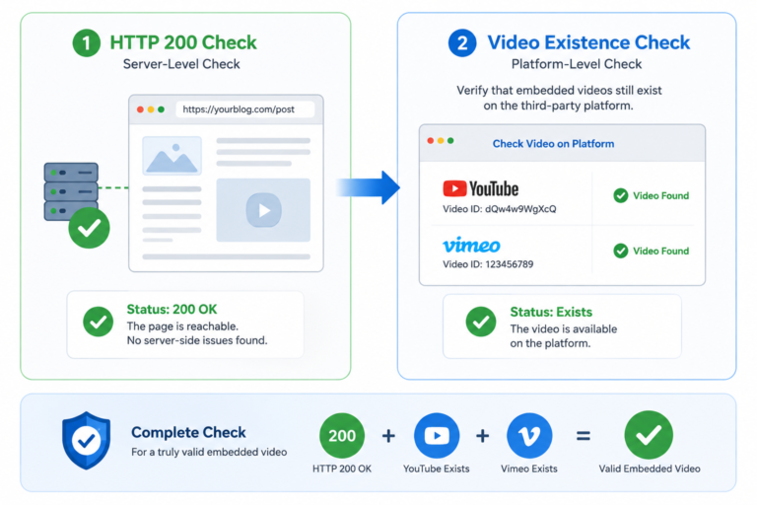Click the green checkmark on the server

90,228
